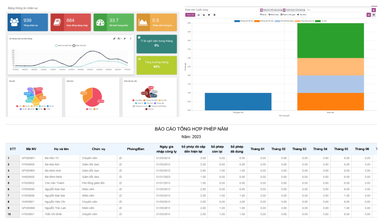Image resolution: width=386 pixels, height=223 pixels.
Task: Open the 'Nhóm theo' group-by dropdown
Action: [x=273, y=15]
